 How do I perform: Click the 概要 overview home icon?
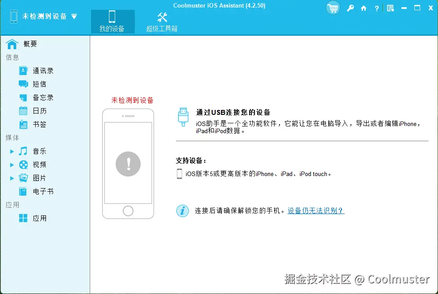click(12, 43)
